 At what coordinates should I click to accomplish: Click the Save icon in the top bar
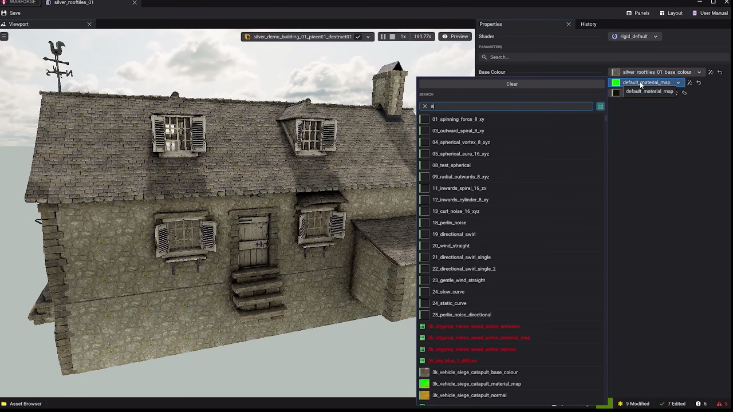click(4, 13)
